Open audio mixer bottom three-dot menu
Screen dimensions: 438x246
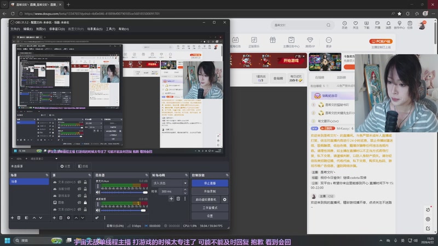[105, 218]
